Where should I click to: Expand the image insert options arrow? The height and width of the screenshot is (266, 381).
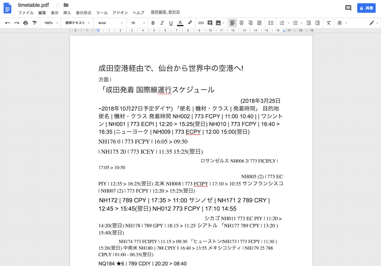(224, 23)
